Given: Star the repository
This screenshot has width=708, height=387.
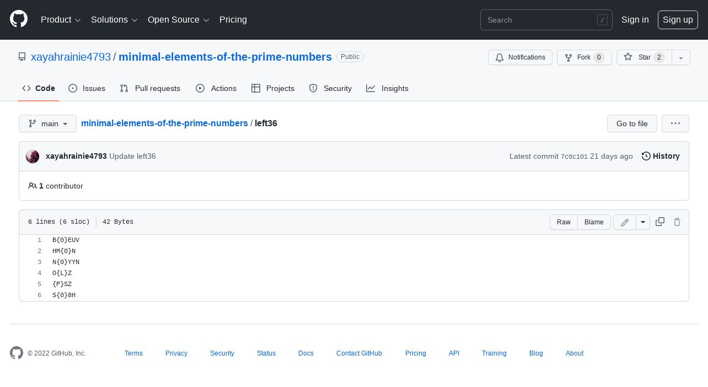Looking at the screenshot, I should 644,57.
